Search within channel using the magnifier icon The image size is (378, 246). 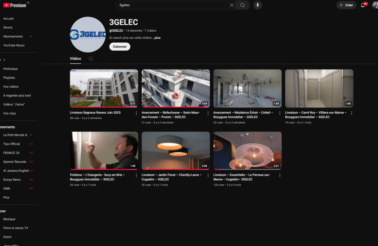tap(91, 59)
